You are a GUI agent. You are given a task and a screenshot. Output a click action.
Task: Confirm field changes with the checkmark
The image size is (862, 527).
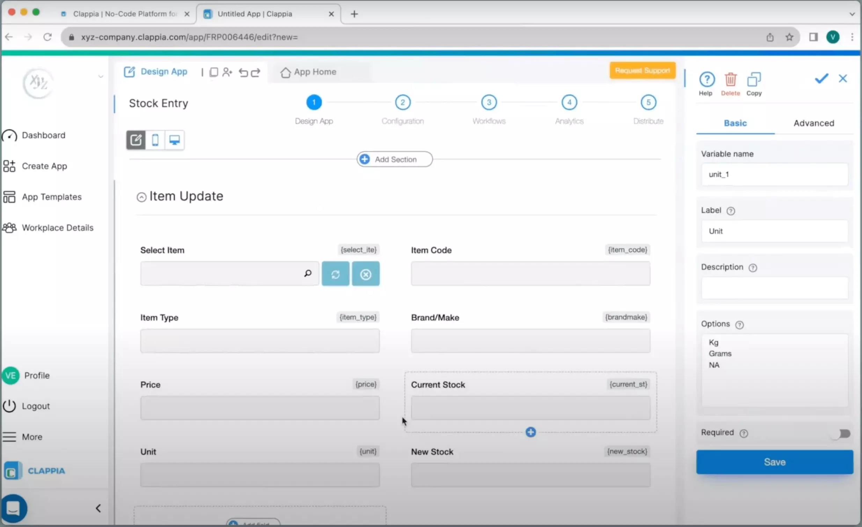pyautogui.click(x=821, y=78)
